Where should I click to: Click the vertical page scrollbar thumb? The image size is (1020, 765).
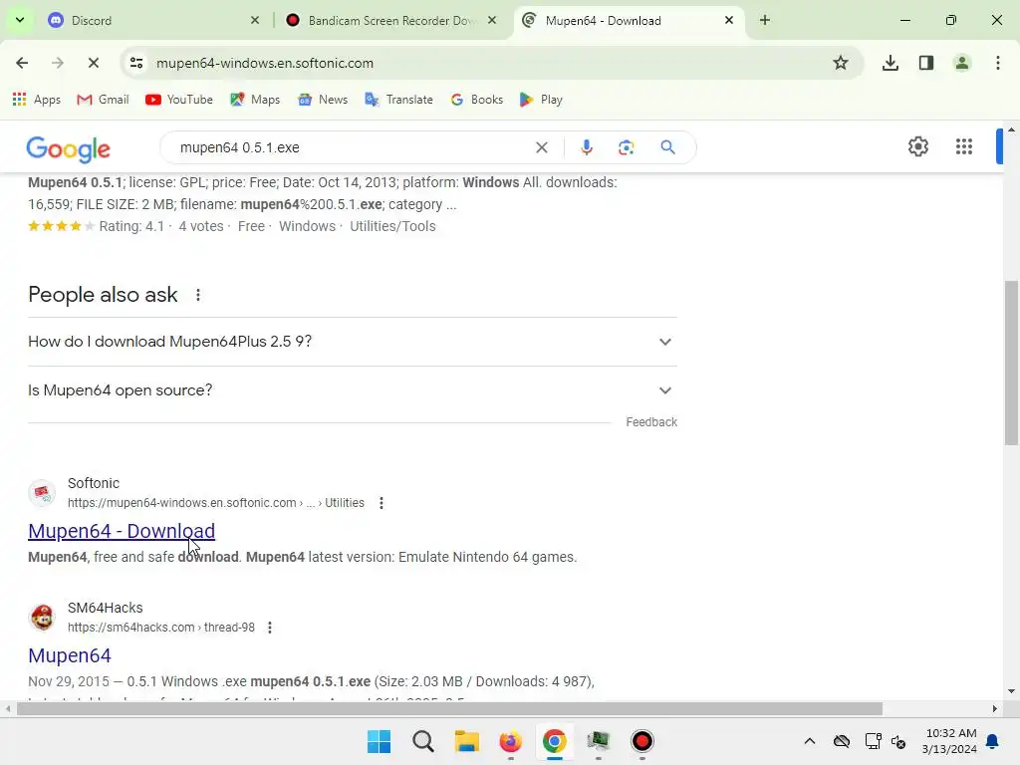click(1011, 363)
